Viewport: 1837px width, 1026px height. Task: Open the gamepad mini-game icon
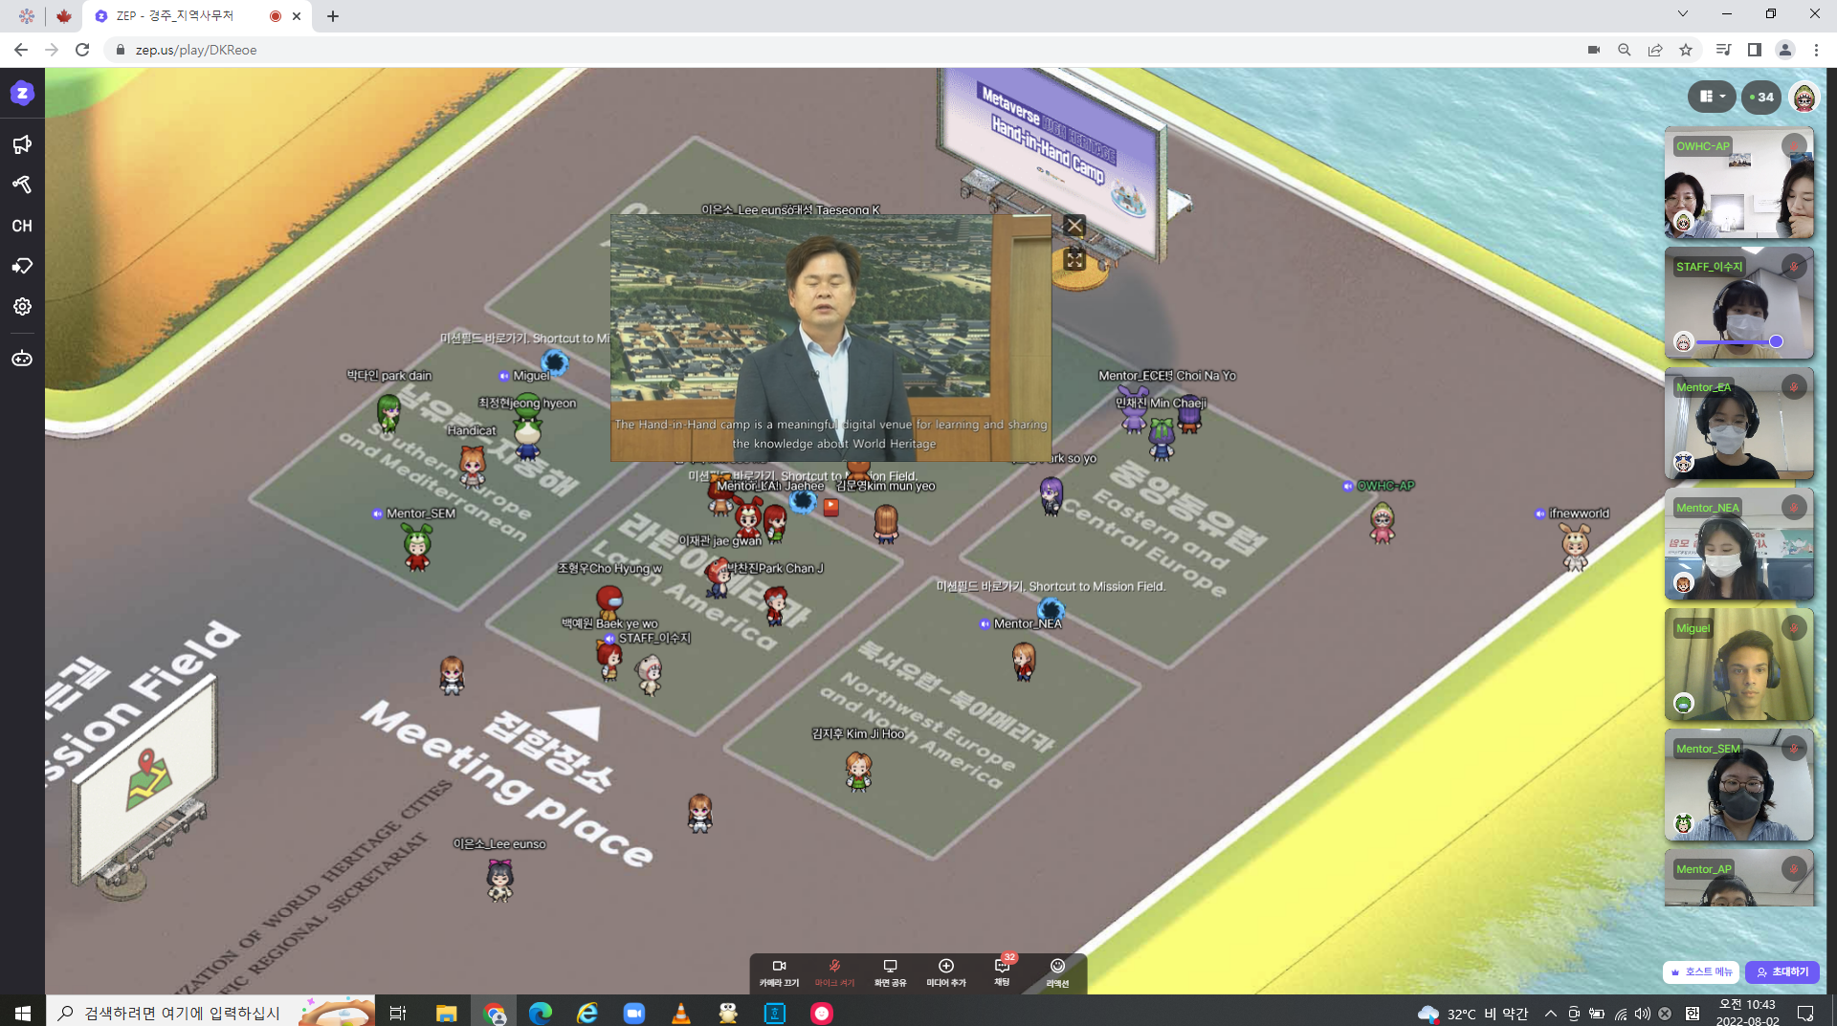(x=22, y=359)
